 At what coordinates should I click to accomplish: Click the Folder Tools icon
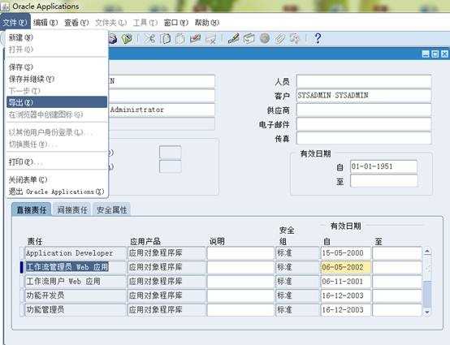click(295, 38)
